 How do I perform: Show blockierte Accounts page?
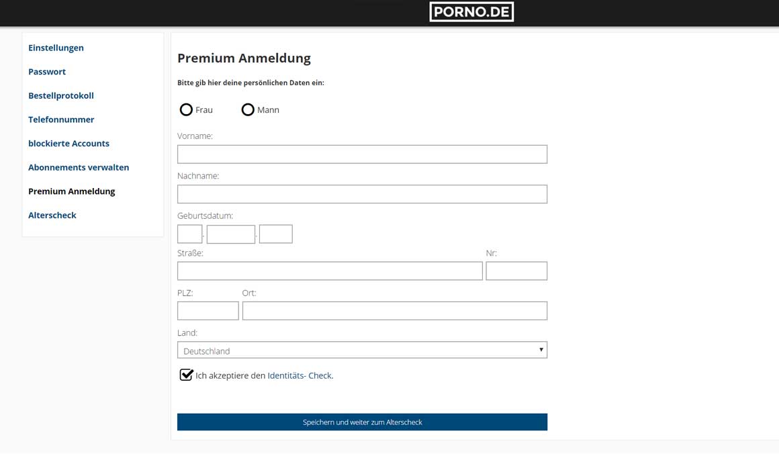pos(68,144)
